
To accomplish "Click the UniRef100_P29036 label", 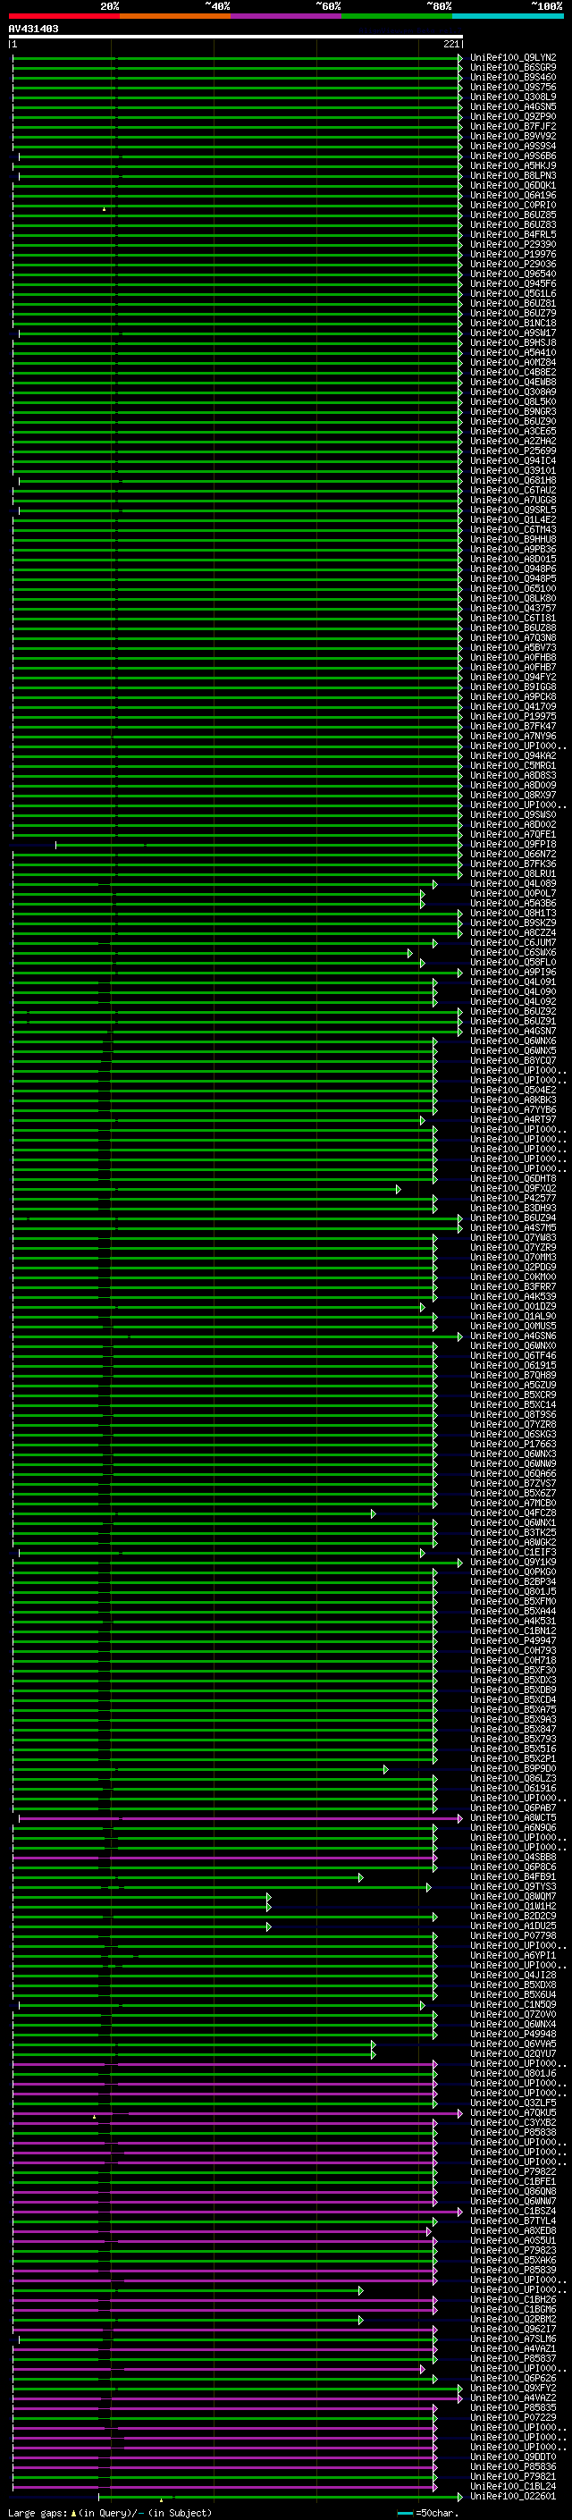I will pos(513,264).
